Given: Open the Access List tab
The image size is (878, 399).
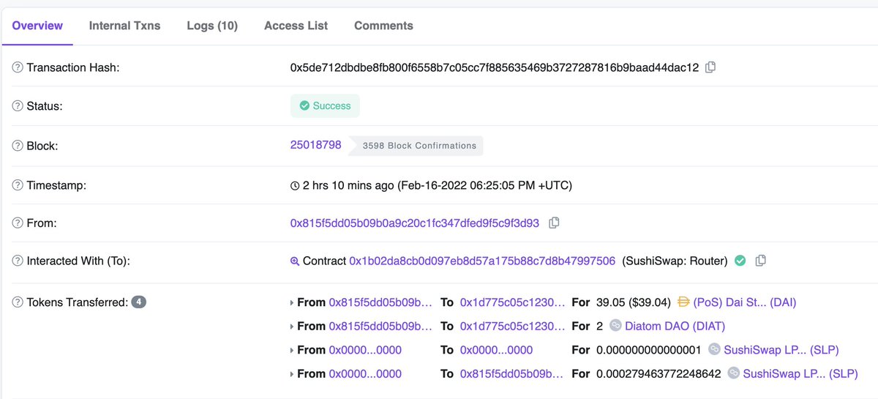Looking at the screenshot, I should [296, 26].
